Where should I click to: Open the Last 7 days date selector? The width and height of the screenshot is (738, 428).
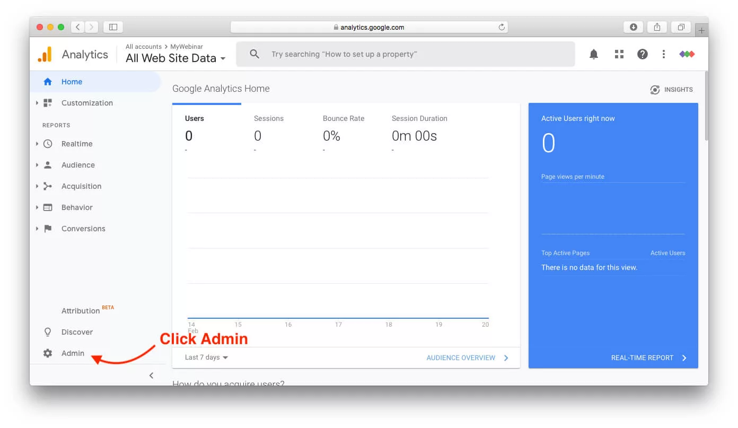[x=206, y=357]
